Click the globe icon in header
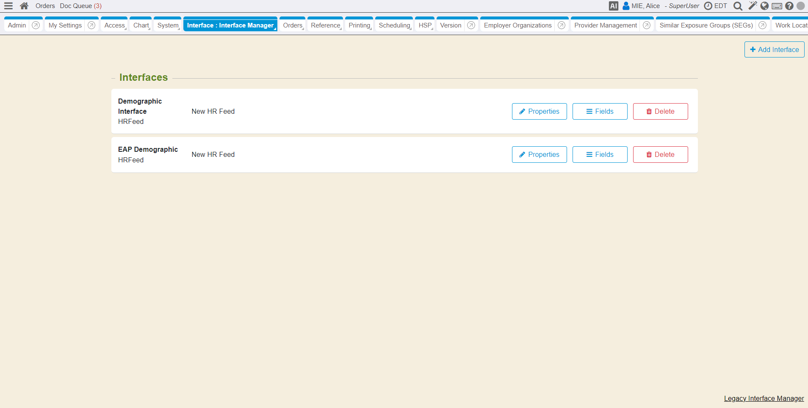The image size is (808, 408). click(764, 6)
